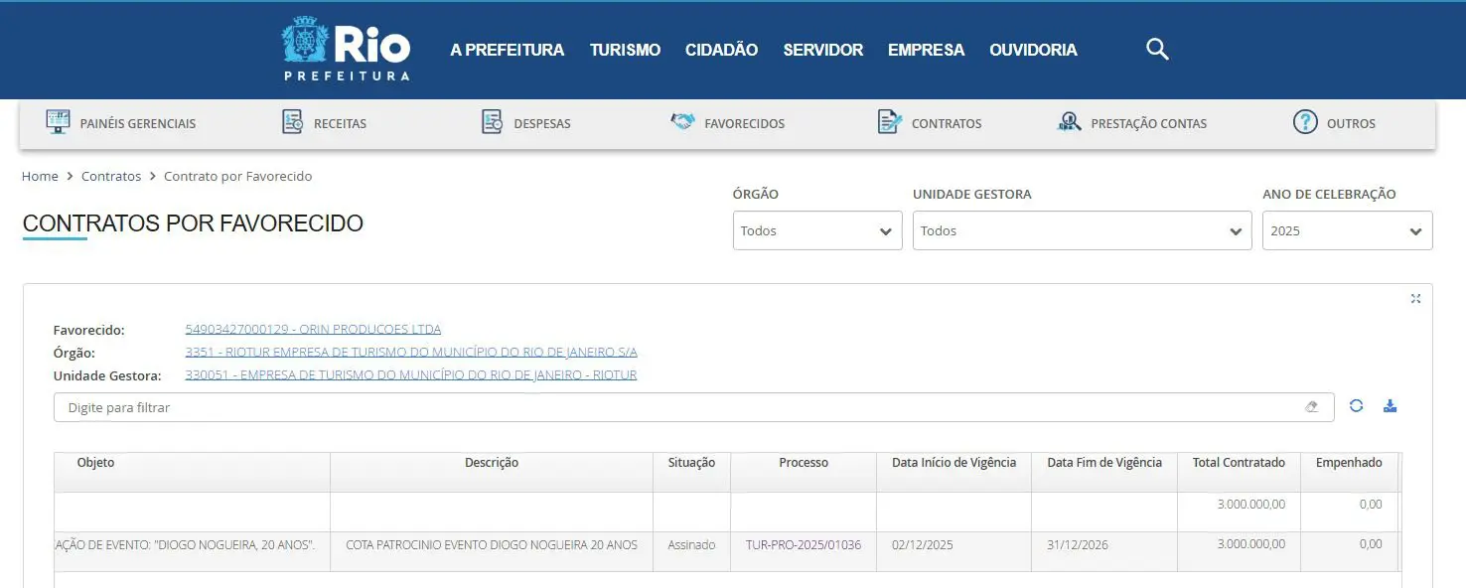Click the Contratos pen-and-paper icon

(x=890, y=122)
